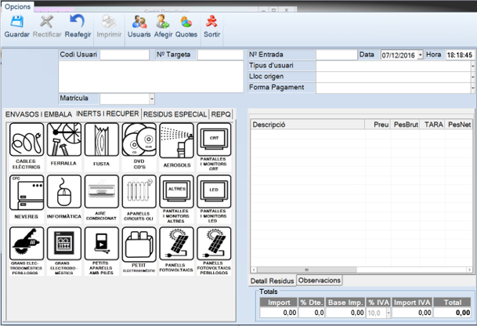Click the PesBrut column header
Viewport: 477px width, 326px height.
[405, 125]
